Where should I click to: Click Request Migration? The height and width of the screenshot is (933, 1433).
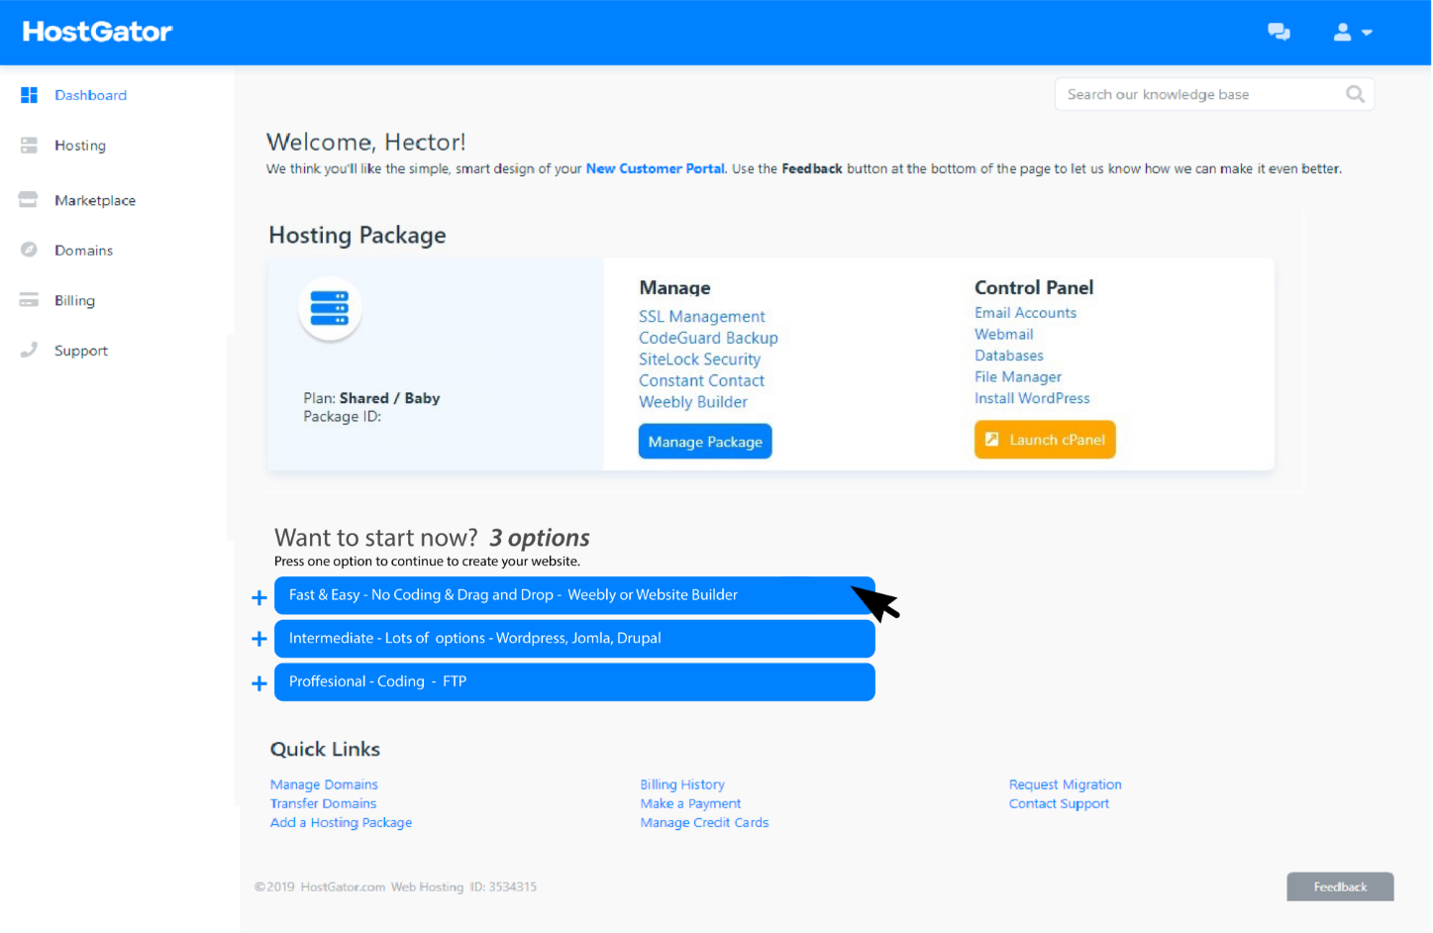tap(1065, 784)
